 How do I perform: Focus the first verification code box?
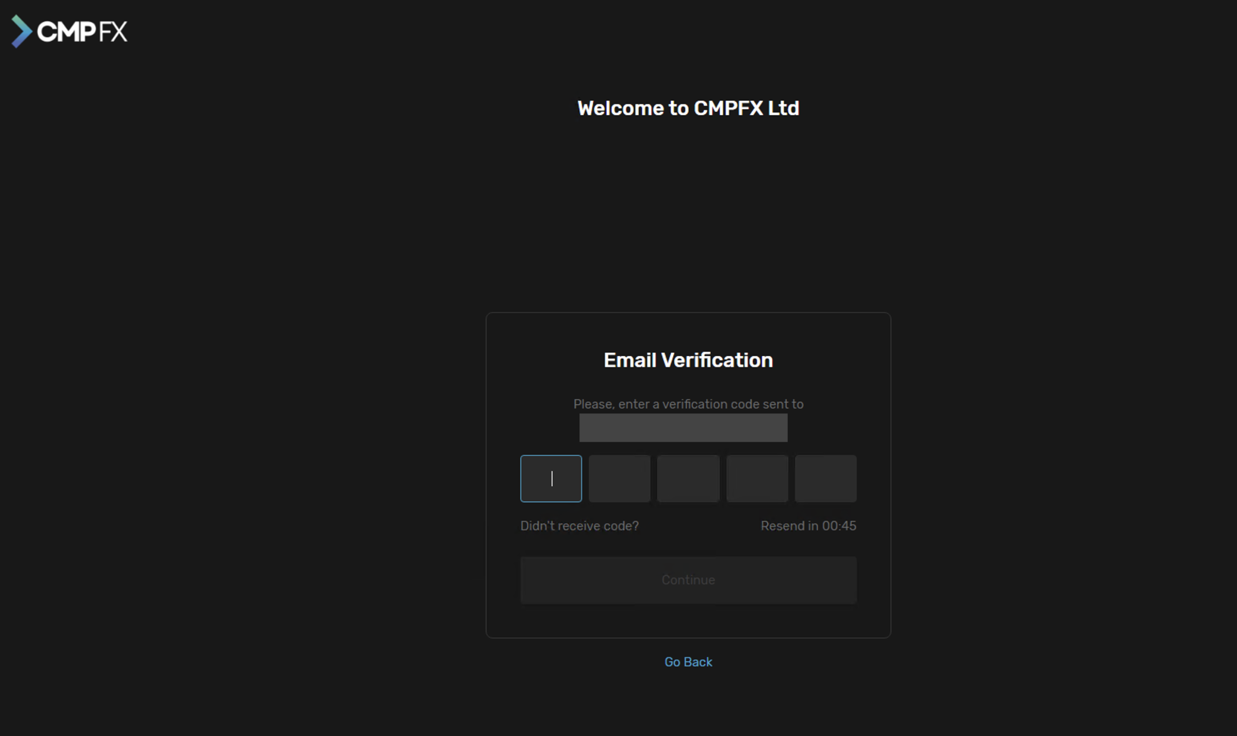click(x=551, y=478)
